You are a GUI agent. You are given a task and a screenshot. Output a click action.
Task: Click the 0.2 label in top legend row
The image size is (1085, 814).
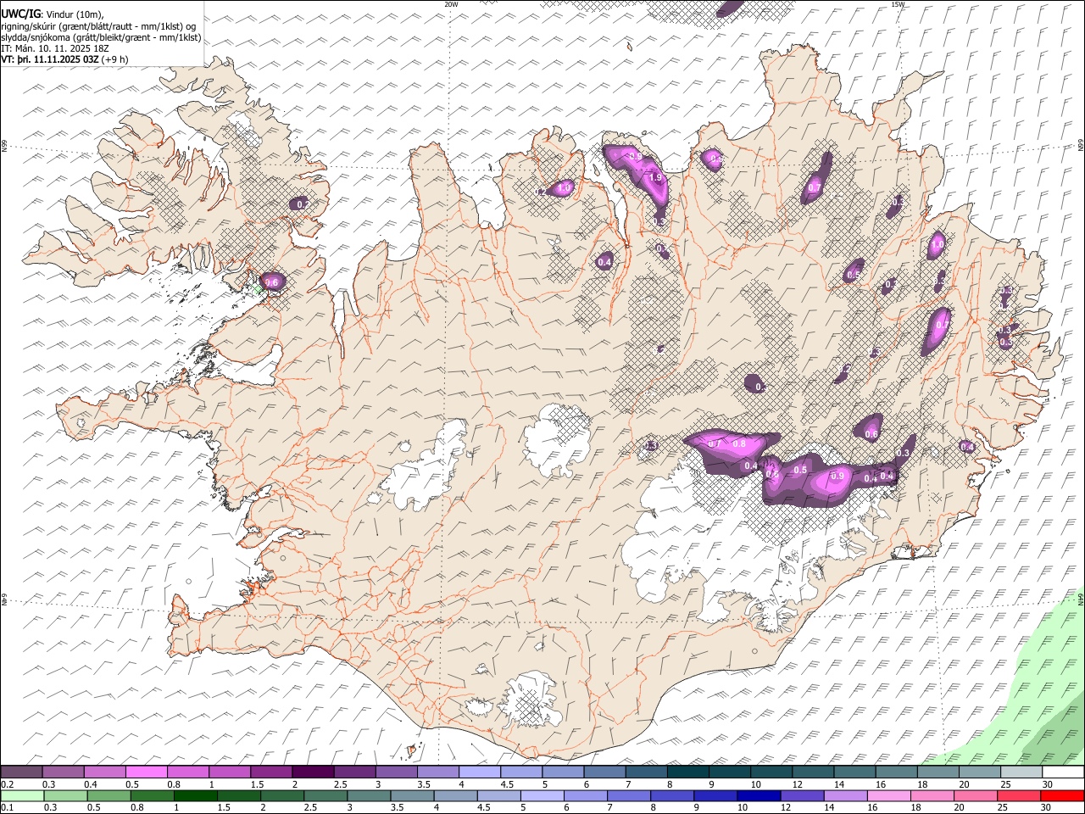pos(7,784)
